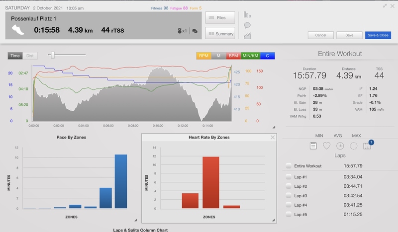398x232 pixels.
Task: Expand the Heart Rate By Zones corner
Action: [x=273, y=220]
